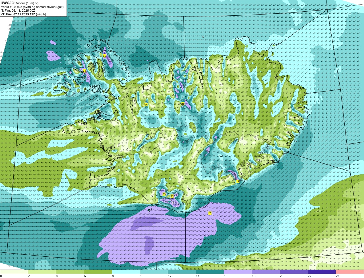Click the 22–24 m/s dark indigo legend swatch
This screenshot has height=278, width=364.
(x=322, y=272)
